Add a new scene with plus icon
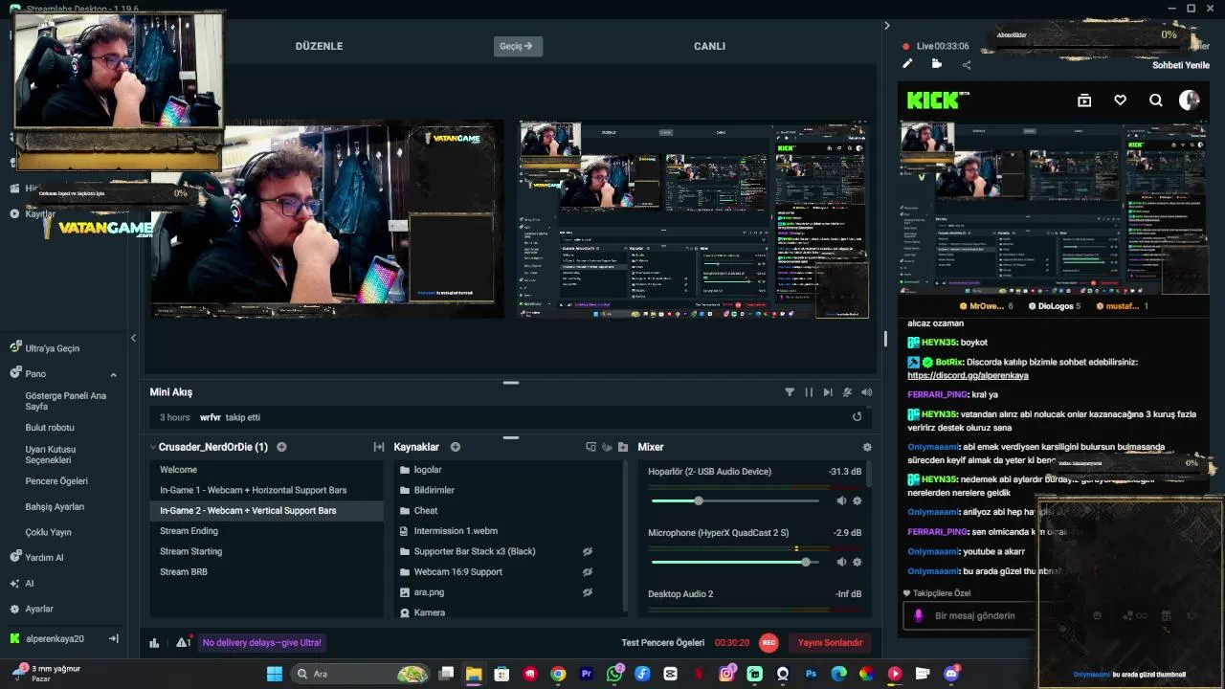1225x689 pixels. [x=281, y=447]
